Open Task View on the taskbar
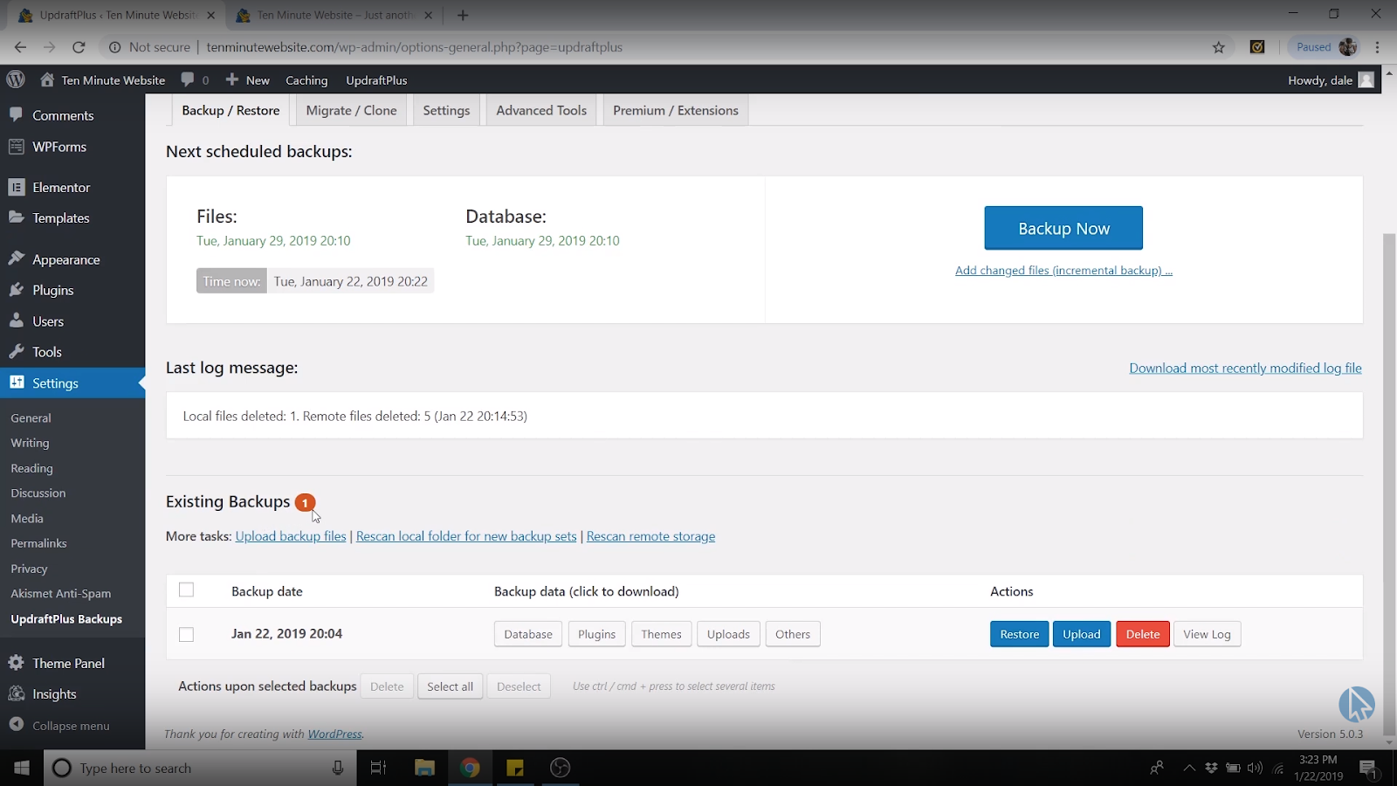This screenshot has width=1397, height=786. [x=379, y=768]
